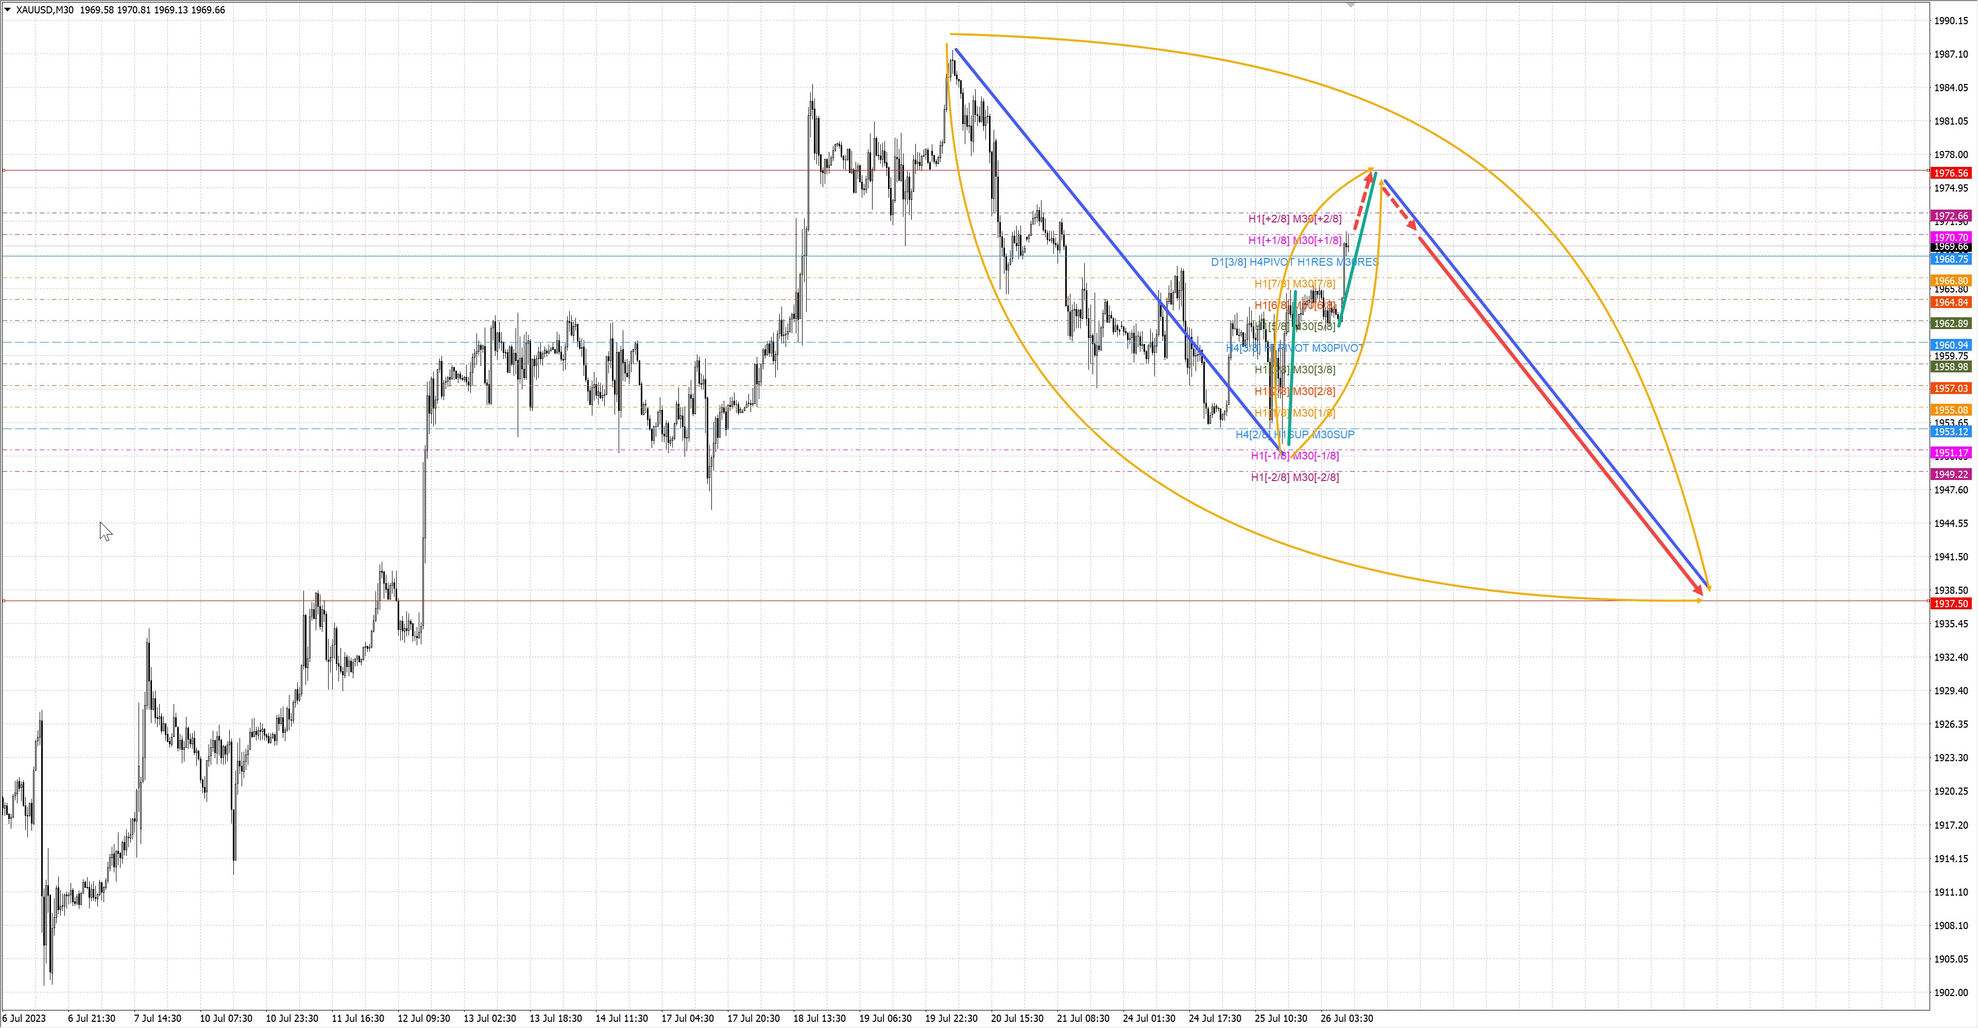Click the red 1976.56 price label
The image size is (1978, 1028).
point(1950,174)
